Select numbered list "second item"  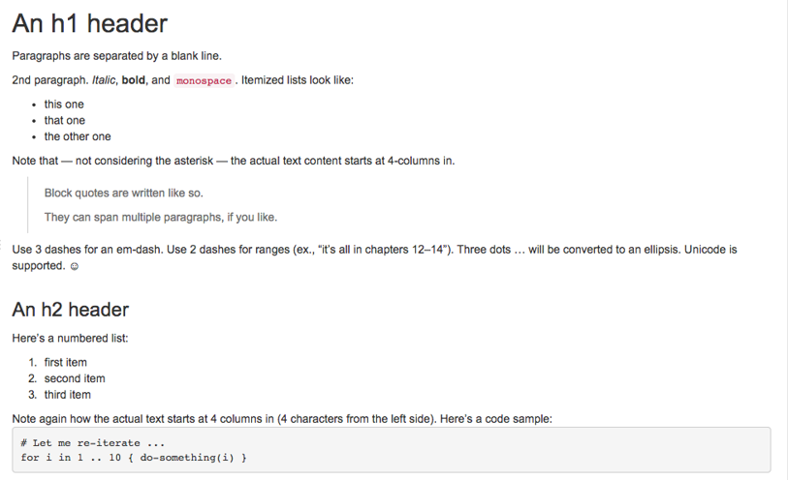(74, 378)
